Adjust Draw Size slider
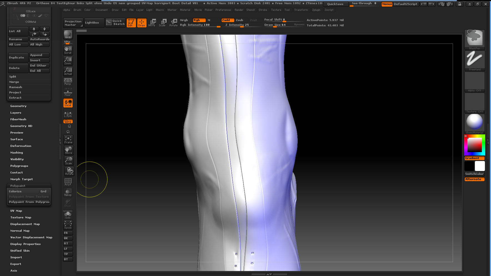491x276 pixels. click(284, 25)
